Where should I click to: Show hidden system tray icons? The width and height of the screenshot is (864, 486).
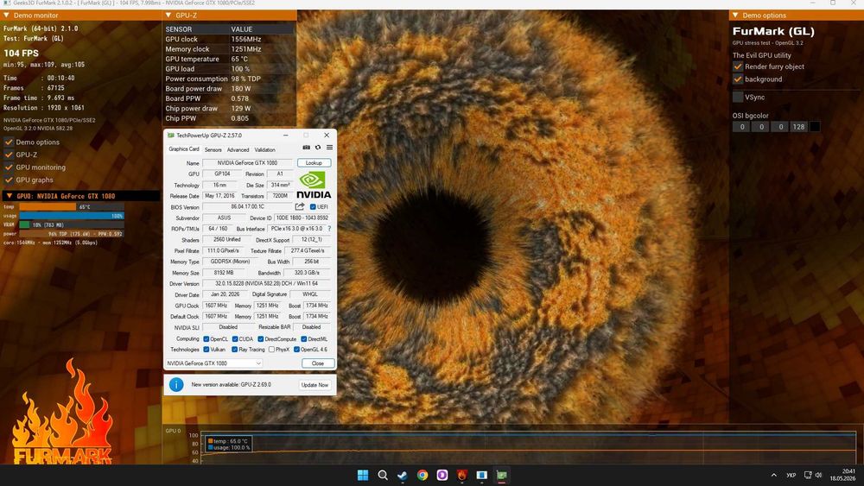click(x=773, y=476)
